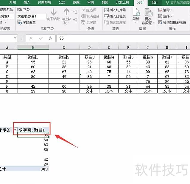The width and height of the screenshot is (190, 184).
Task: Open the Name Box dropdown arrow
Action: [x=15, y=38]
